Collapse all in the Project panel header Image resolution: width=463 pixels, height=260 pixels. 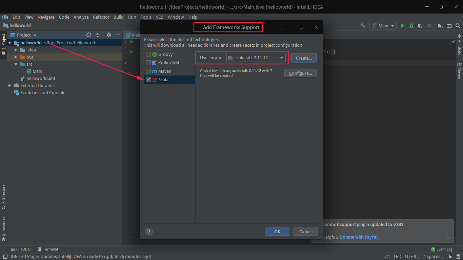pos(98,35)
